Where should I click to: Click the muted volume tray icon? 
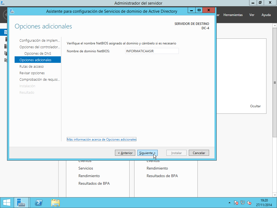pyautogui.click(x=249, y=203)
